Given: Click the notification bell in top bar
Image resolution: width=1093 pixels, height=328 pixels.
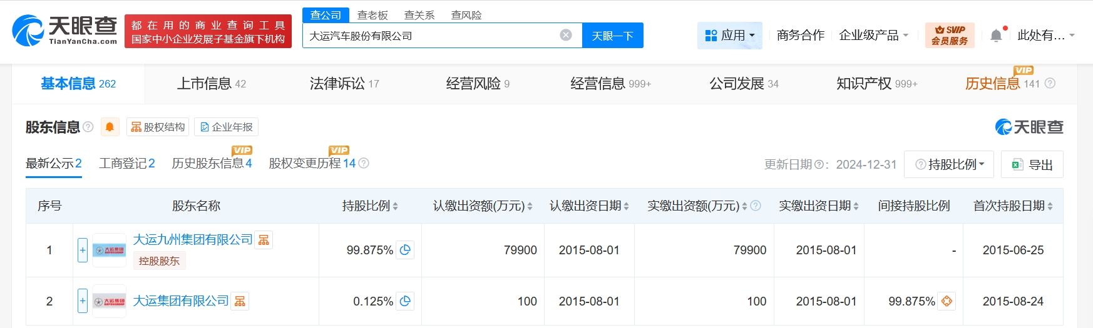Looking at the screenshot, I should (x=996, y=36).
